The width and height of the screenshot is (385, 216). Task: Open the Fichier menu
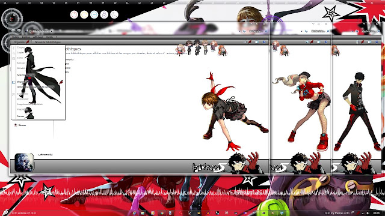point(16,37)
